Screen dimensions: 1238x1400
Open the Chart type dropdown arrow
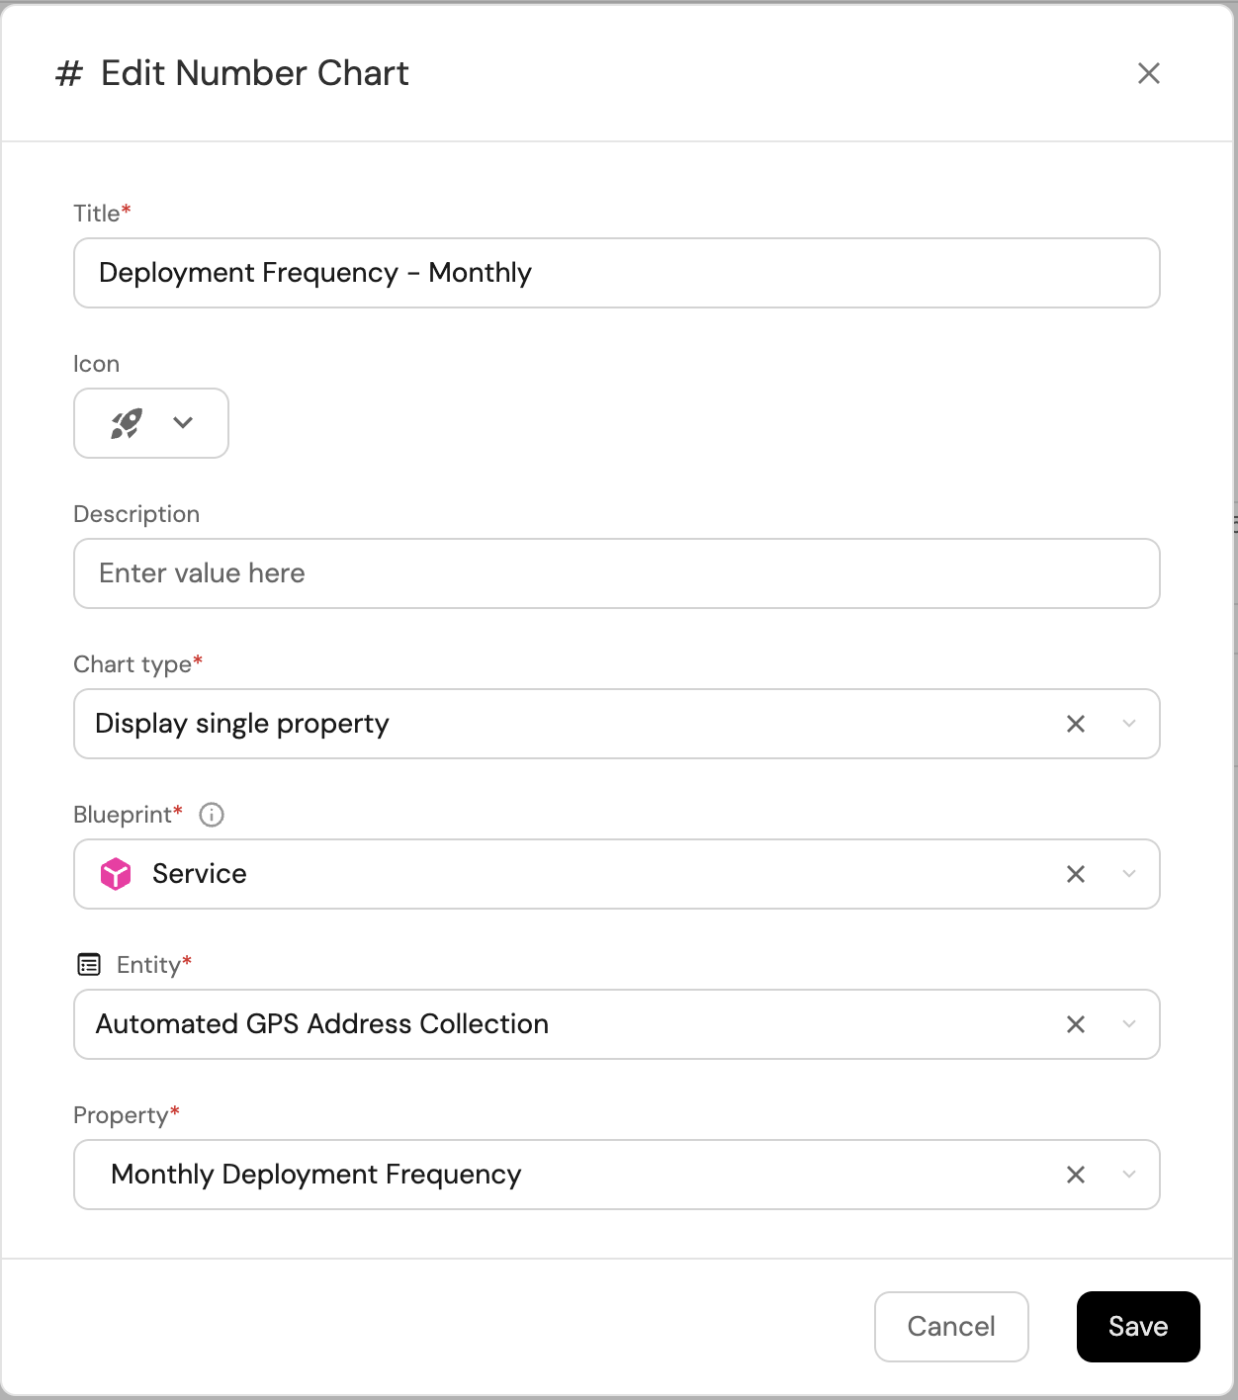[1129, 724]
